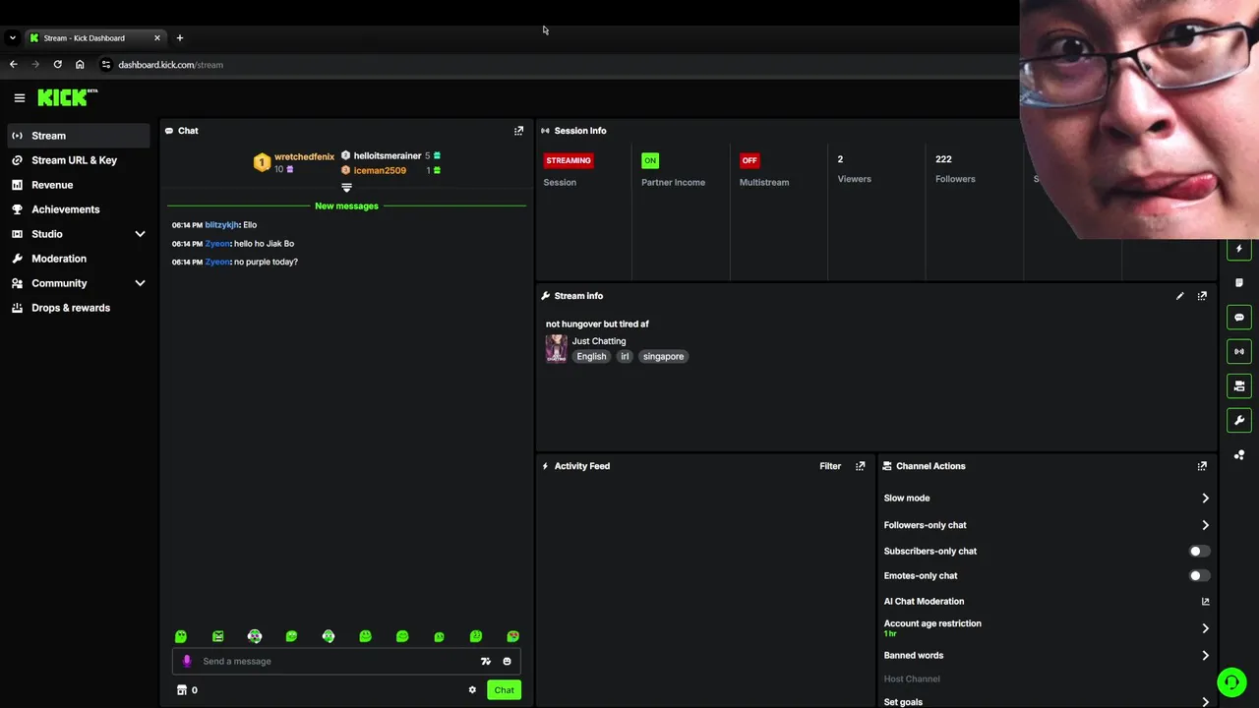Click the translate icon in message box
Image resolution: width=1259 pixels, height=708 pixels.
click(485, 662)
